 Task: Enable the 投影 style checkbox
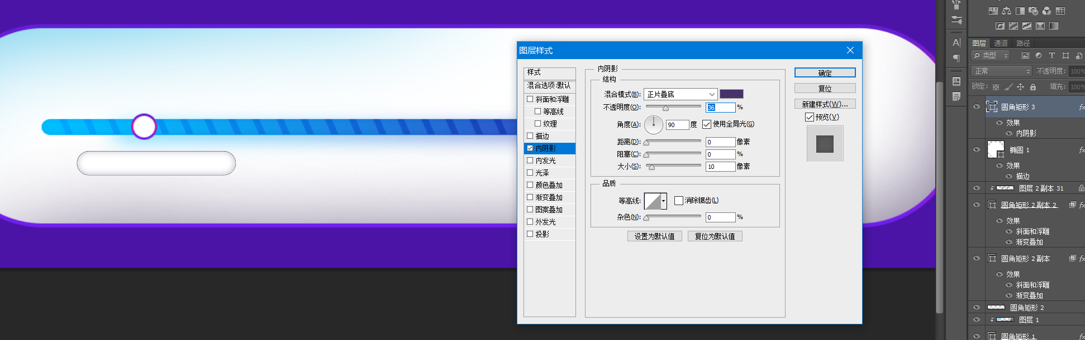530,234
